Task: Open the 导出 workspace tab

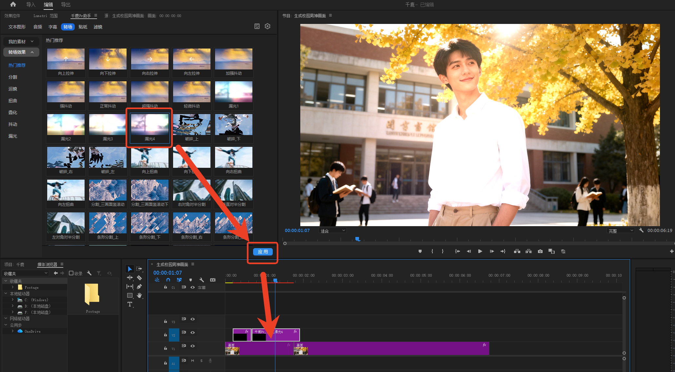Action: 66,5
